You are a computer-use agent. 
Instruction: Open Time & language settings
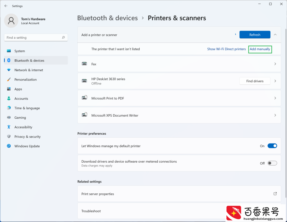click(x=36, y=108)
